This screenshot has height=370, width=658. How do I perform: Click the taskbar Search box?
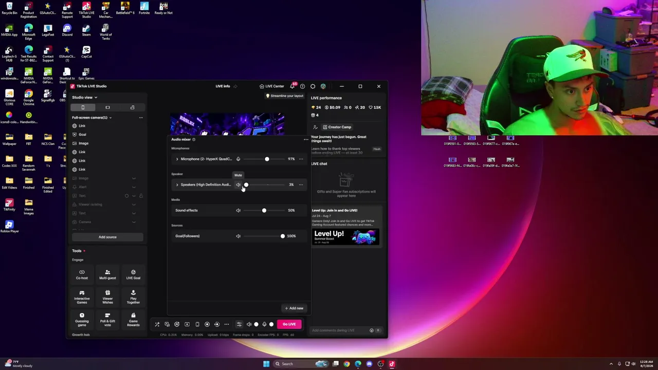point(301,364)
